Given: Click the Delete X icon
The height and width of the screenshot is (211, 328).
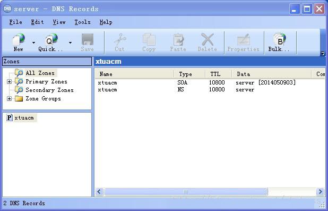Looking at the screenshot, I should (208, 39).
